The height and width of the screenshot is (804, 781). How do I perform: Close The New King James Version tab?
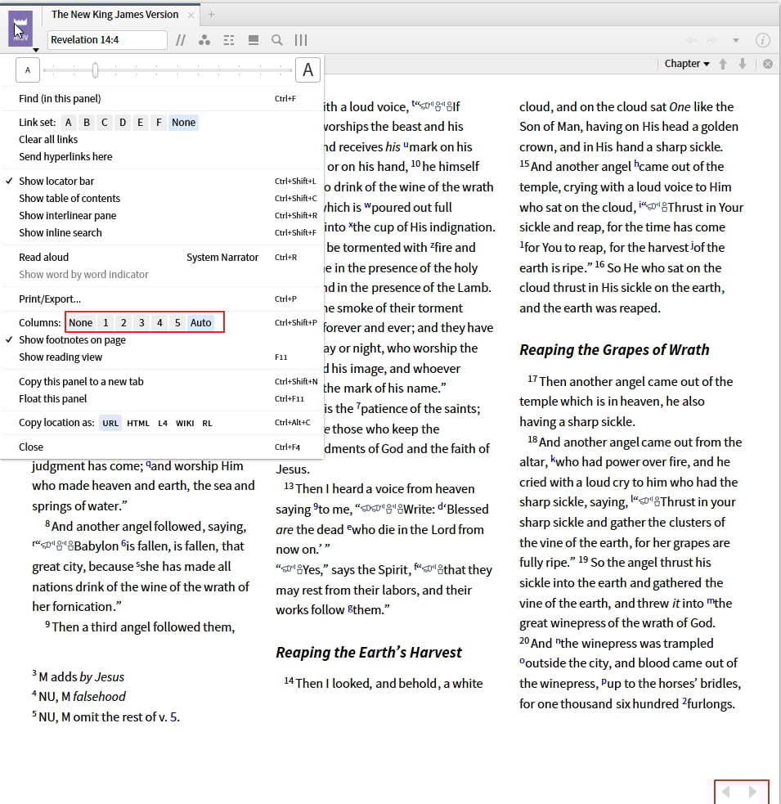pyautogui.click(x=191, y=15)
